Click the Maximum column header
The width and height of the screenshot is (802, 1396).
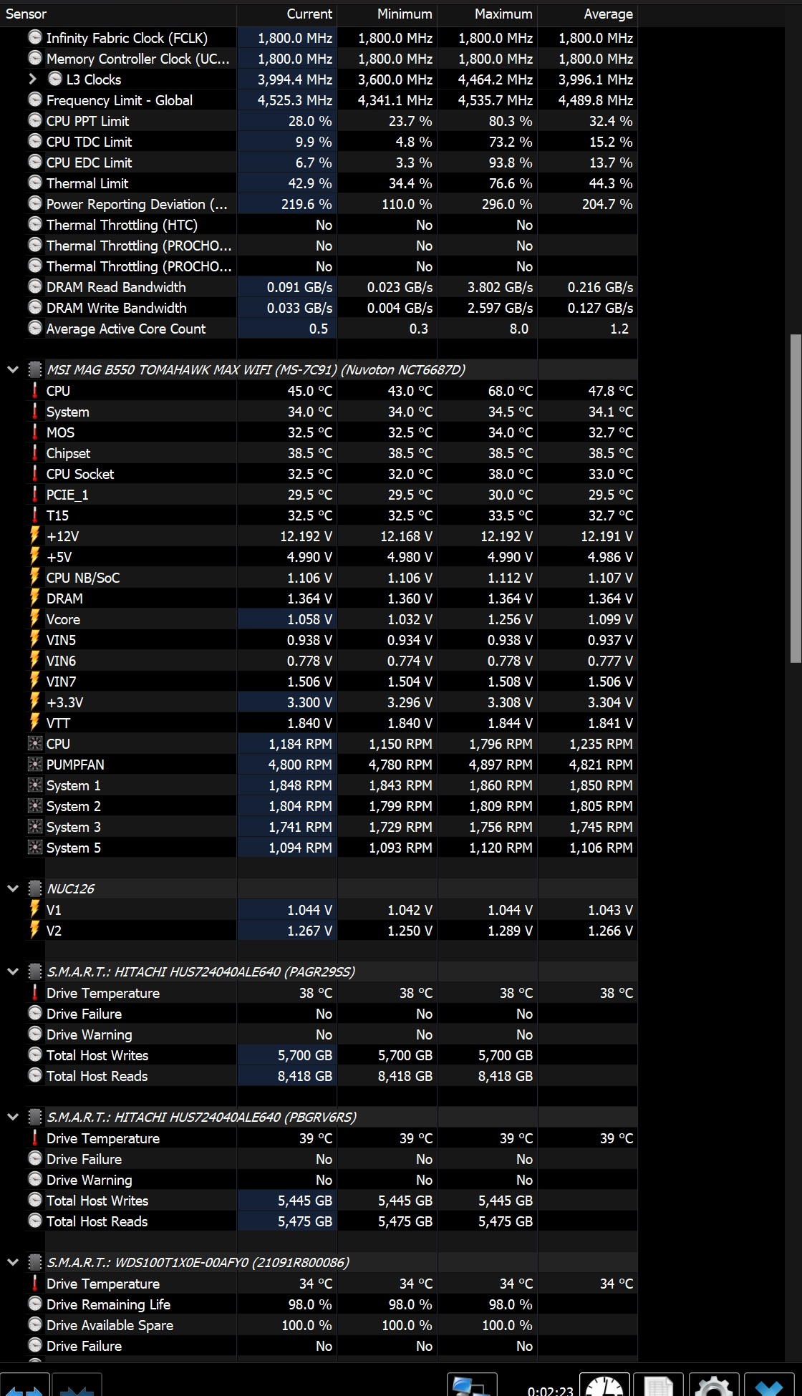[x=488, y=14]
